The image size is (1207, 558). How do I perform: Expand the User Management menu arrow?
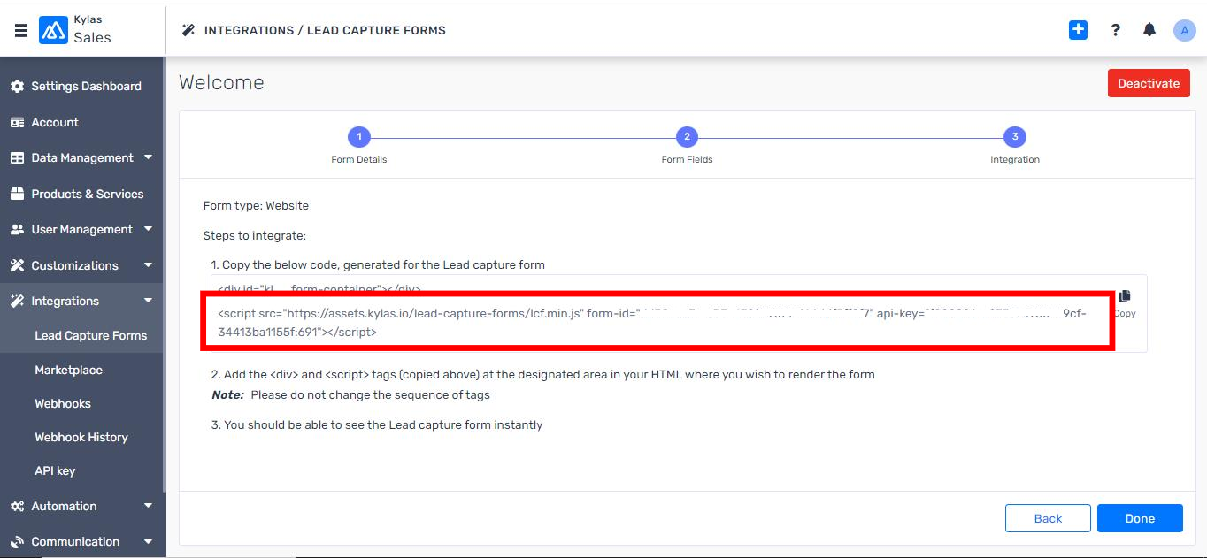point(148,229)
